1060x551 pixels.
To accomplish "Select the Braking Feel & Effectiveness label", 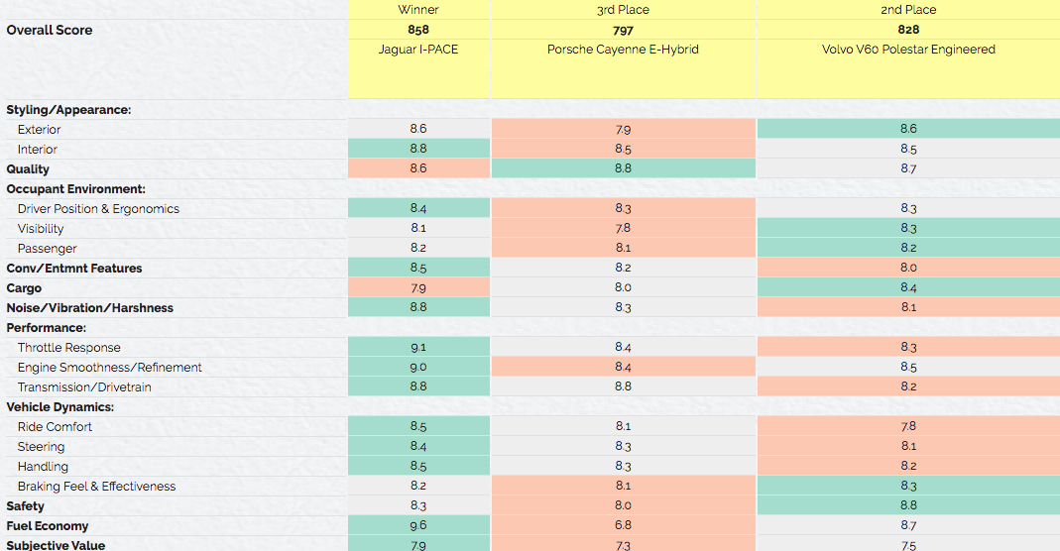I will click(x=96, y=487).
